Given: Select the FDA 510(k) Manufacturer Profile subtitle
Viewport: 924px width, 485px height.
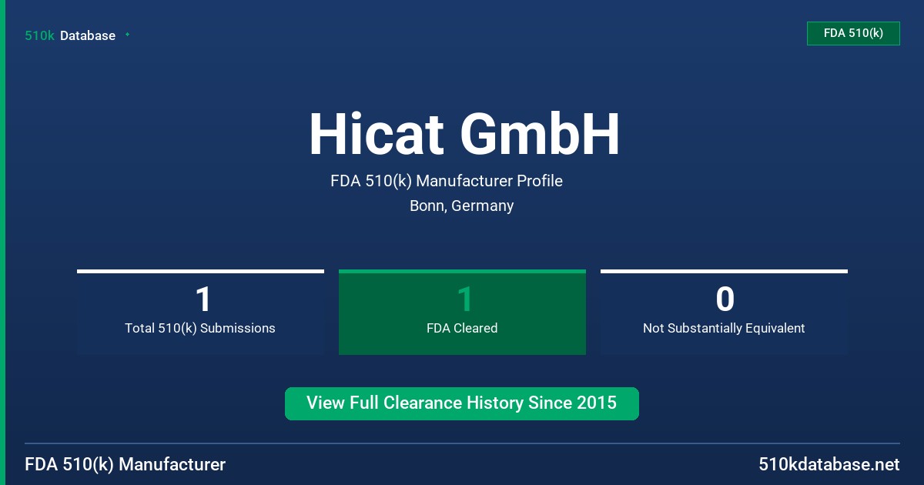Looking at the screenshot, I should [447, 182].
